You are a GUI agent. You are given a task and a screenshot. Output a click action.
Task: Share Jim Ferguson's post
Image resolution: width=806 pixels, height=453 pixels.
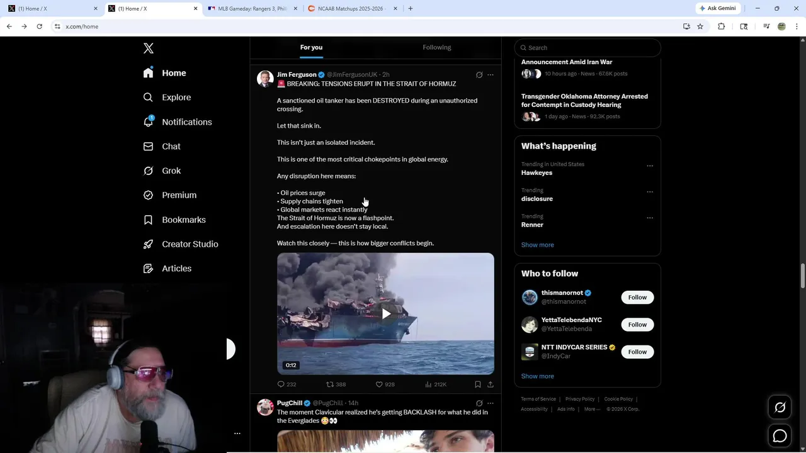(x=491, y=384)
